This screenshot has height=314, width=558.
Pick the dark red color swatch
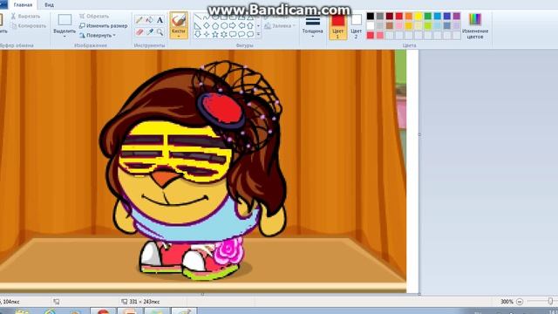coord(390,16)
